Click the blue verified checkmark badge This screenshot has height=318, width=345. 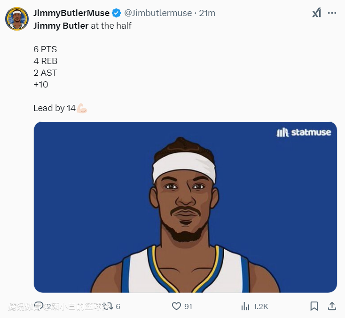click(117, 13)
